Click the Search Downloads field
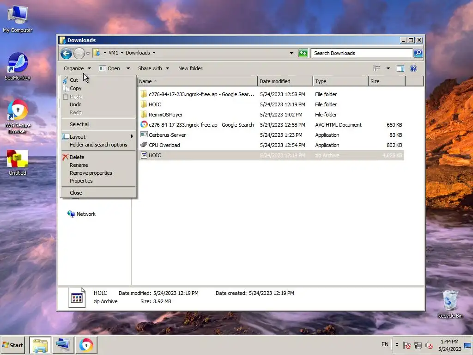Viewport: 473px width, 355px height. [x=362, y=53]
